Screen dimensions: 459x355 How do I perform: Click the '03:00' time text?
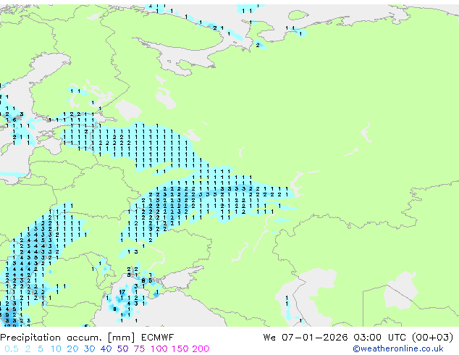coord(367,338)
